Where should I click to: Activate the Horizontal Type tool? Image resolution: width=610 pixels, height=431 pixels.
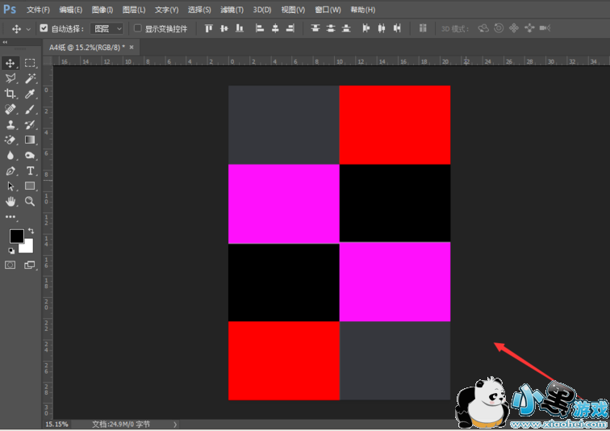tap(30, 170)
